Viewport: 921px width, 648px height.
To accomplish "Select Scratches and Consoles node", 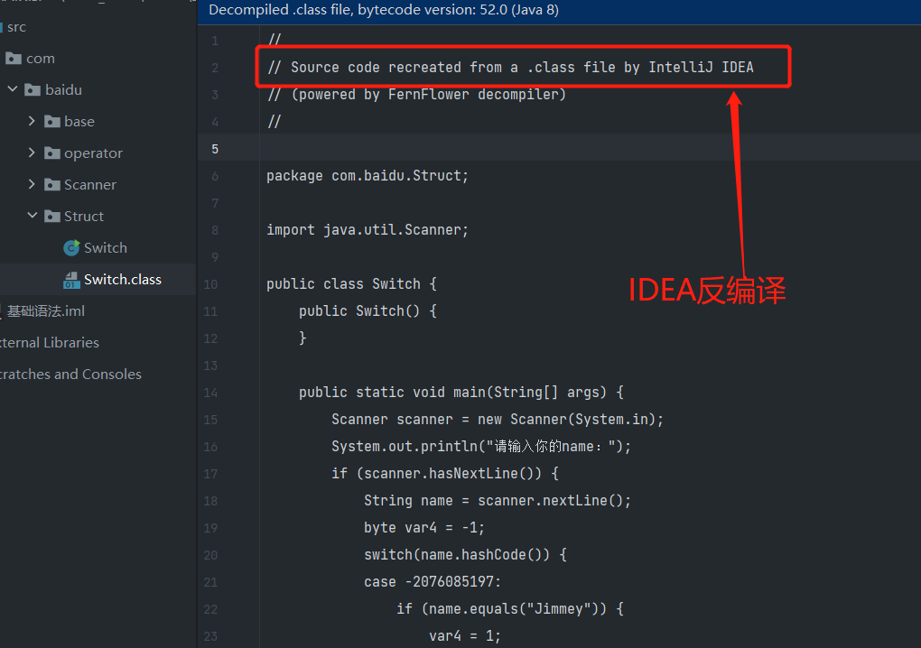I will point(70,375).
